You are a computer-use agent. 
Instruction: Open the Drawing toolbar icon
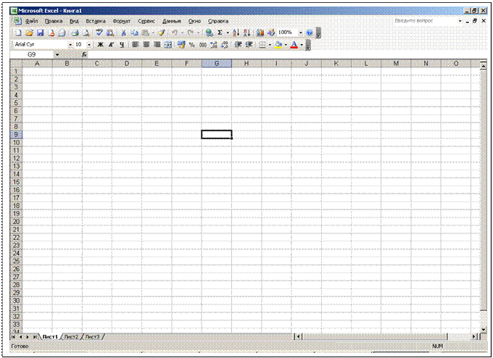[271, 33]
